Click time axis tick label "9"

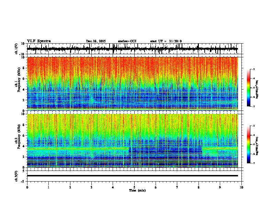(220, 187)
